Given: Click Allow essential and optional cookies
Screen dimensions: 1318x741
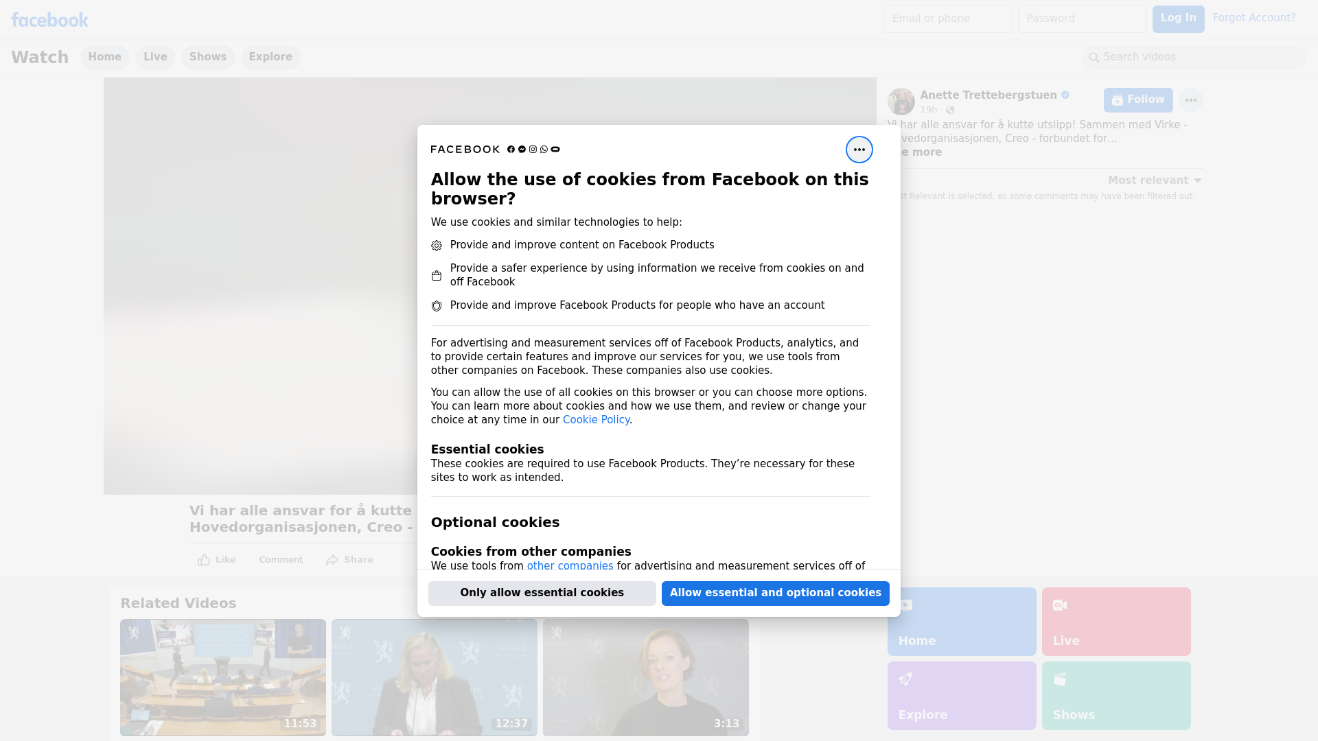Looking at the screenshot, I should pyautogui.click(x=776, y=593).
